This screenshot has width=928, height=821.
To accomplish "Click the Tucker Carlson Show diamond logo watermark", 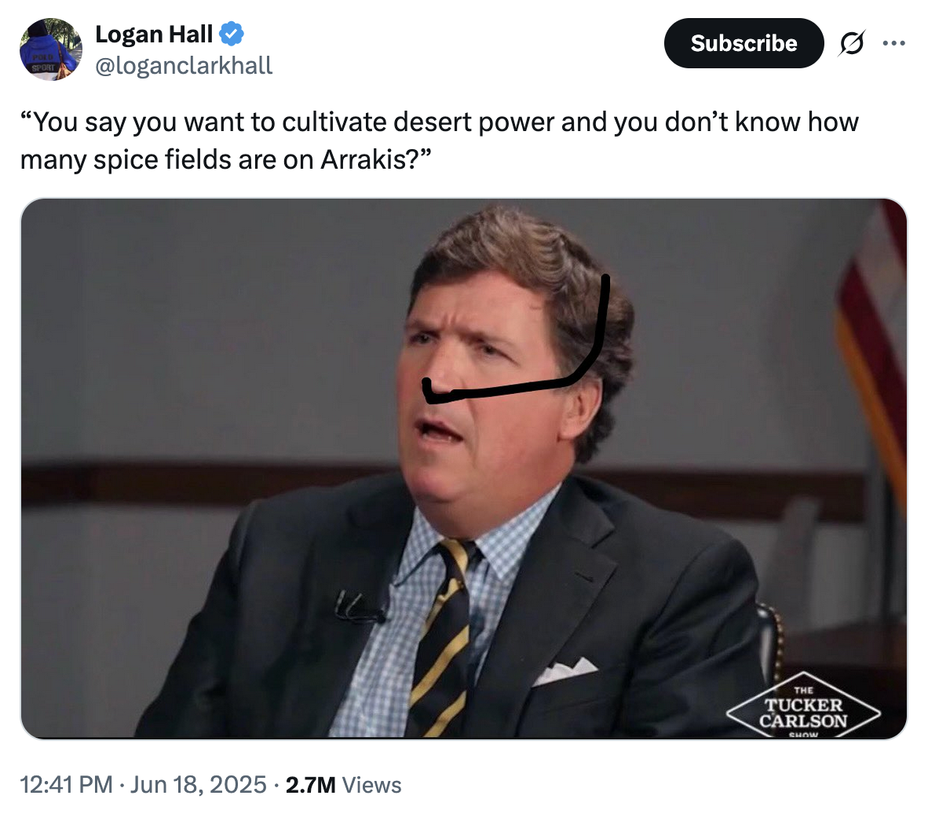I will click(x=804, y=705).
